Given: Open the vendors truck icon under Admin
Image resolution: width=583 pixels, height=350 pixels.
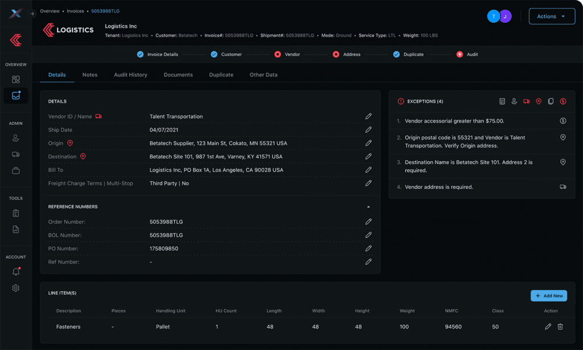Looking at the screenshot, I should pos(16,154).
